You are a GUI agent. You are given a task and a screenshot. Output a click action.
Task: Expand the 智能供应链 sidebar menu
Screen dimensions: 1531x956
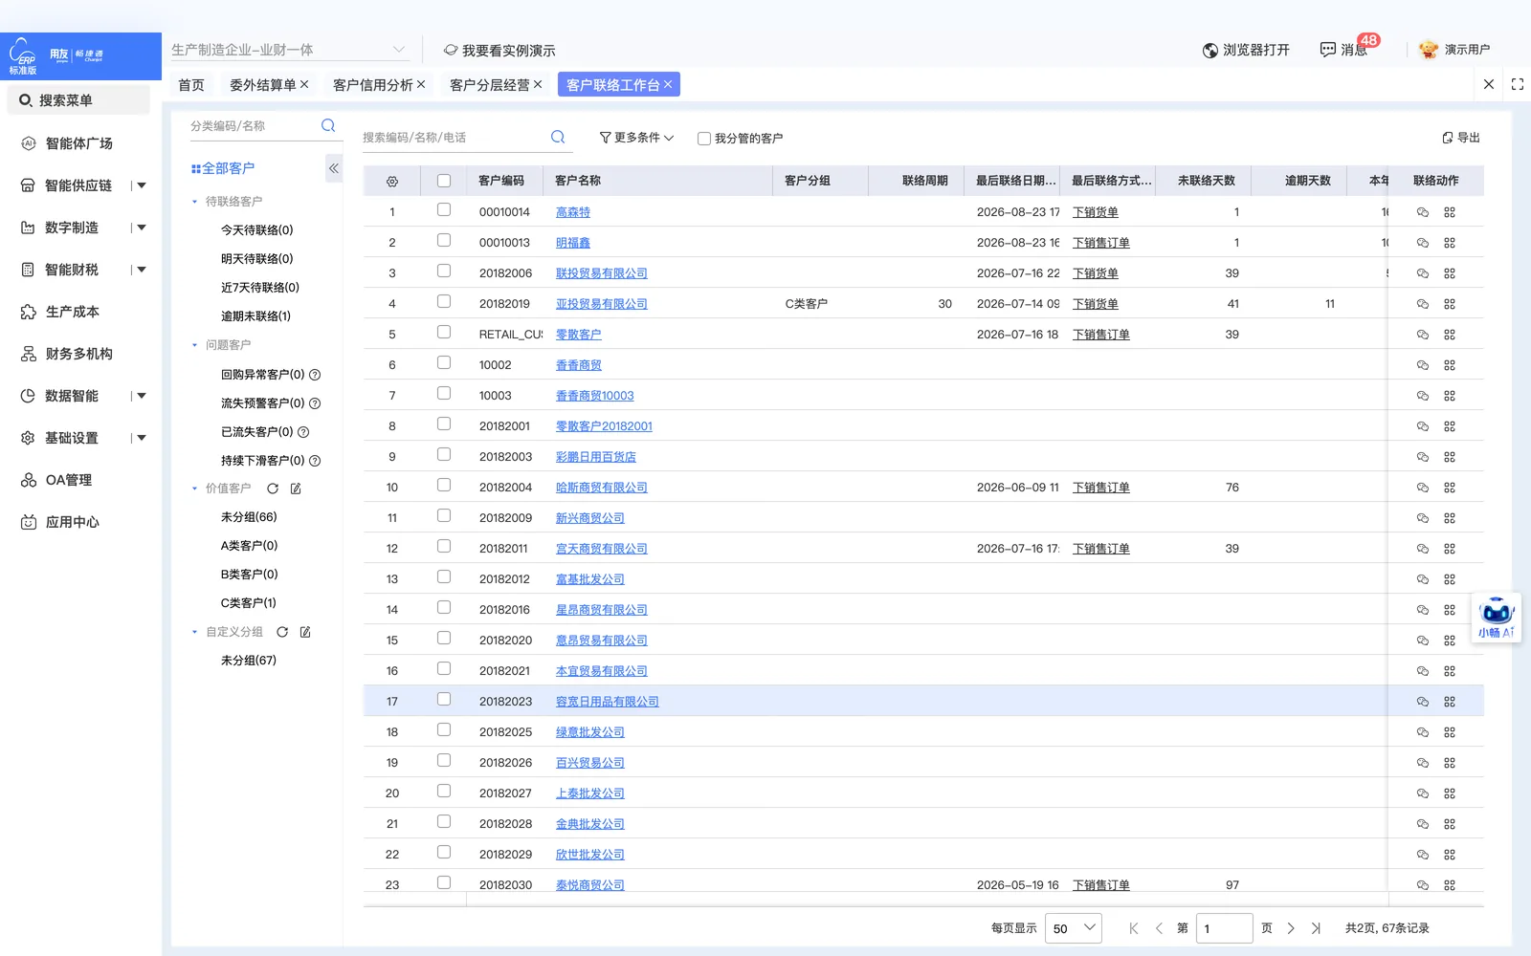[x=142, y=185]
